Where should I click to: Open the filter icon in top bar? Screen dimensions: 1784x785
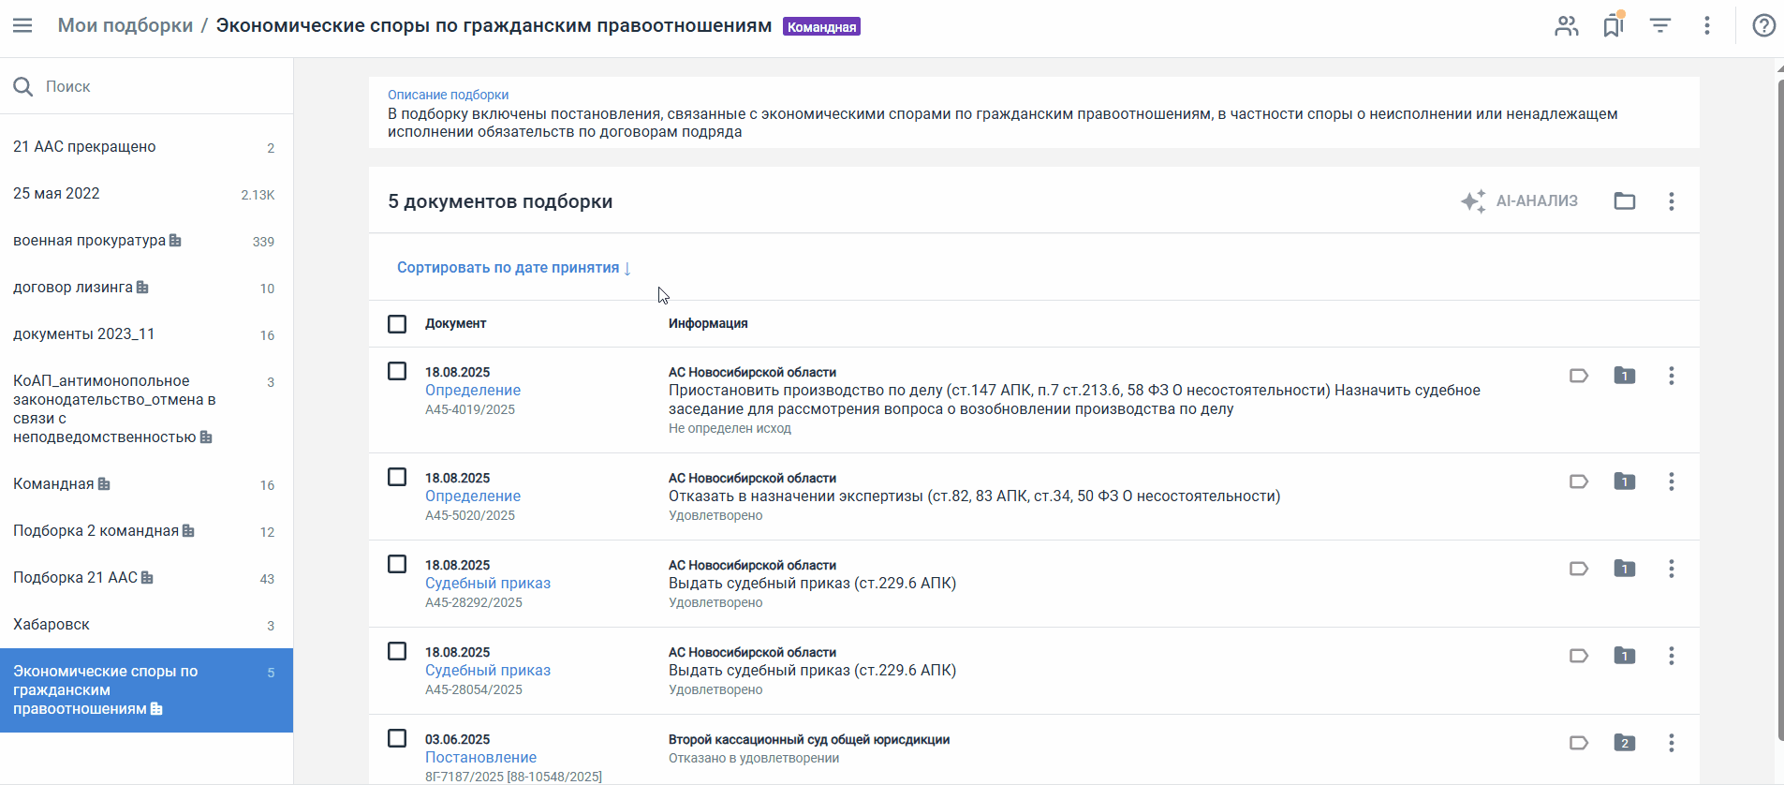tap(1659, 26)
